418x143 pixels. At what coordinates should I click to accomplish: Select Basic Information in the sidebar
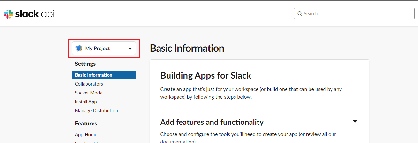coord(104,75)
